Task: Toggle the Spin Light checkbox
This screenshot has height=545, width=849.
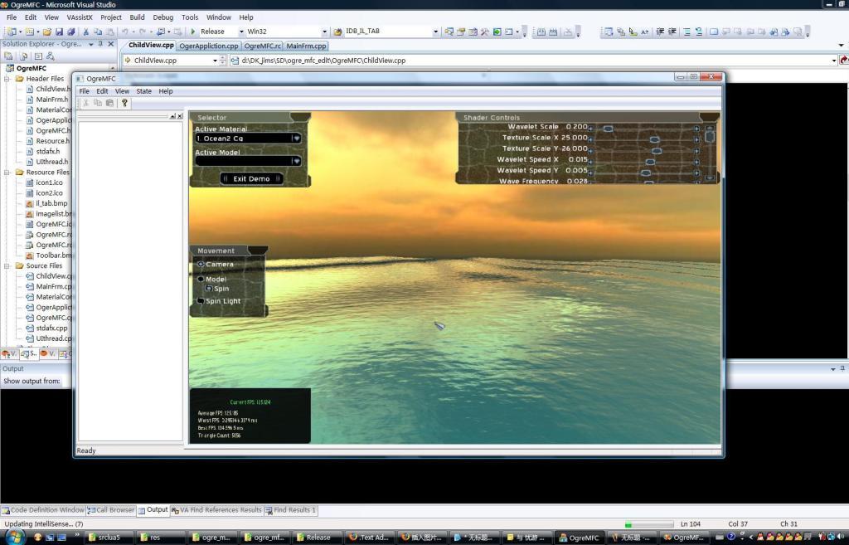Action: click(201, 301)
